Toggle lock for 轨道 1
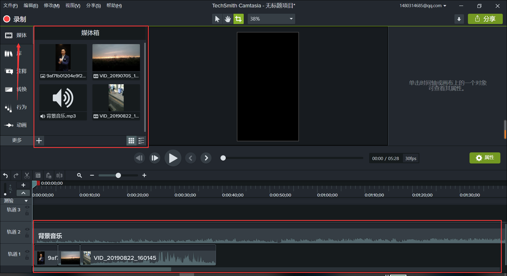The image size is (507, 276). (27, 257)
